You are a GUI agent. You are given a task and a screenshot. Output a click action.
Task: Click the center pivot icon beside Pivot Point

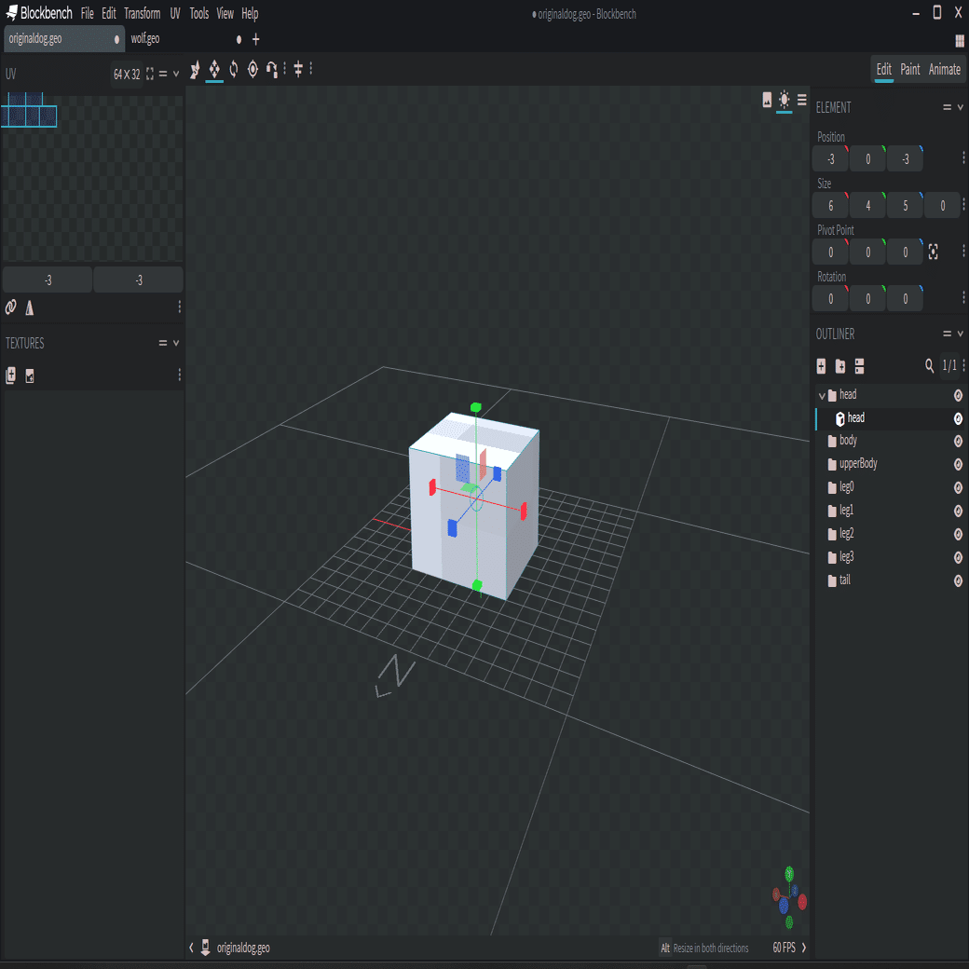point(934,252)
